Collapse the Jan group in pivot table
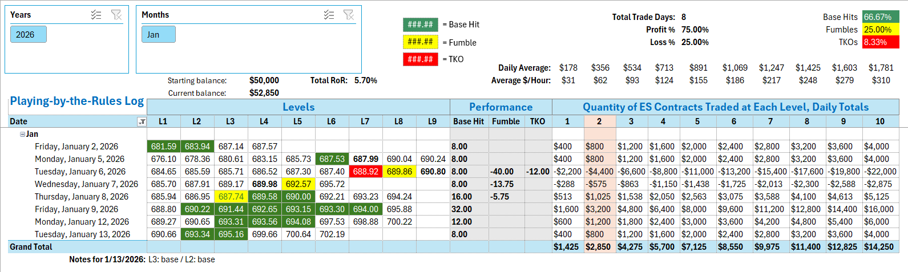The width and height of the screenshot is (908, 272). (x=22, y=134)
